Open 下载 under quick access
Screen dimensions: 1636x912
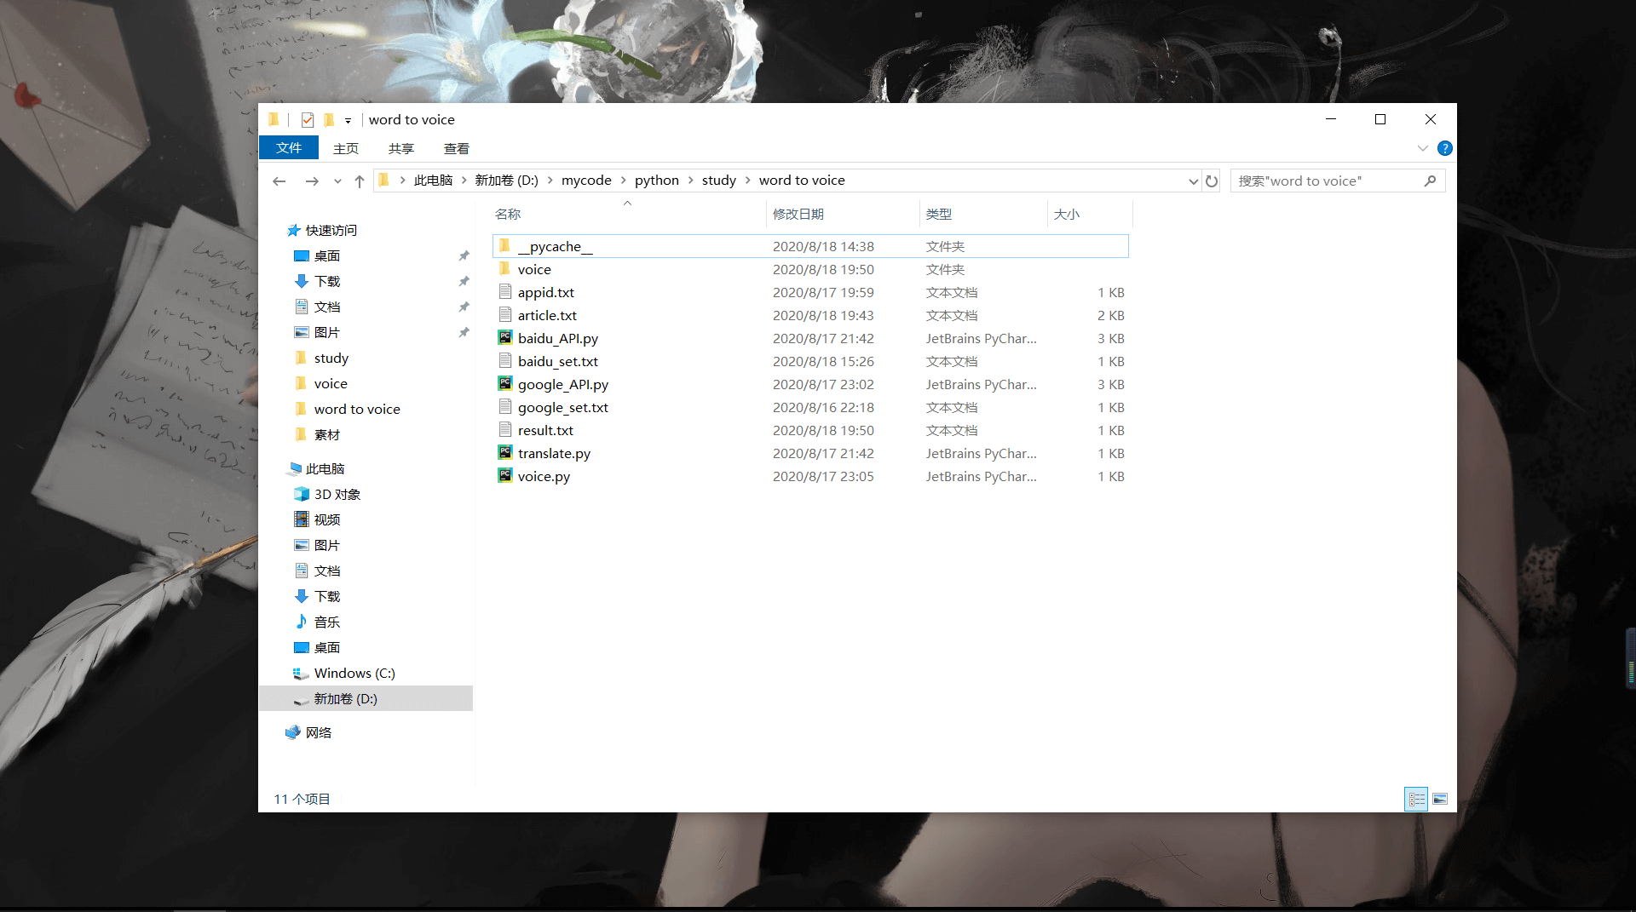pos(326,281)
